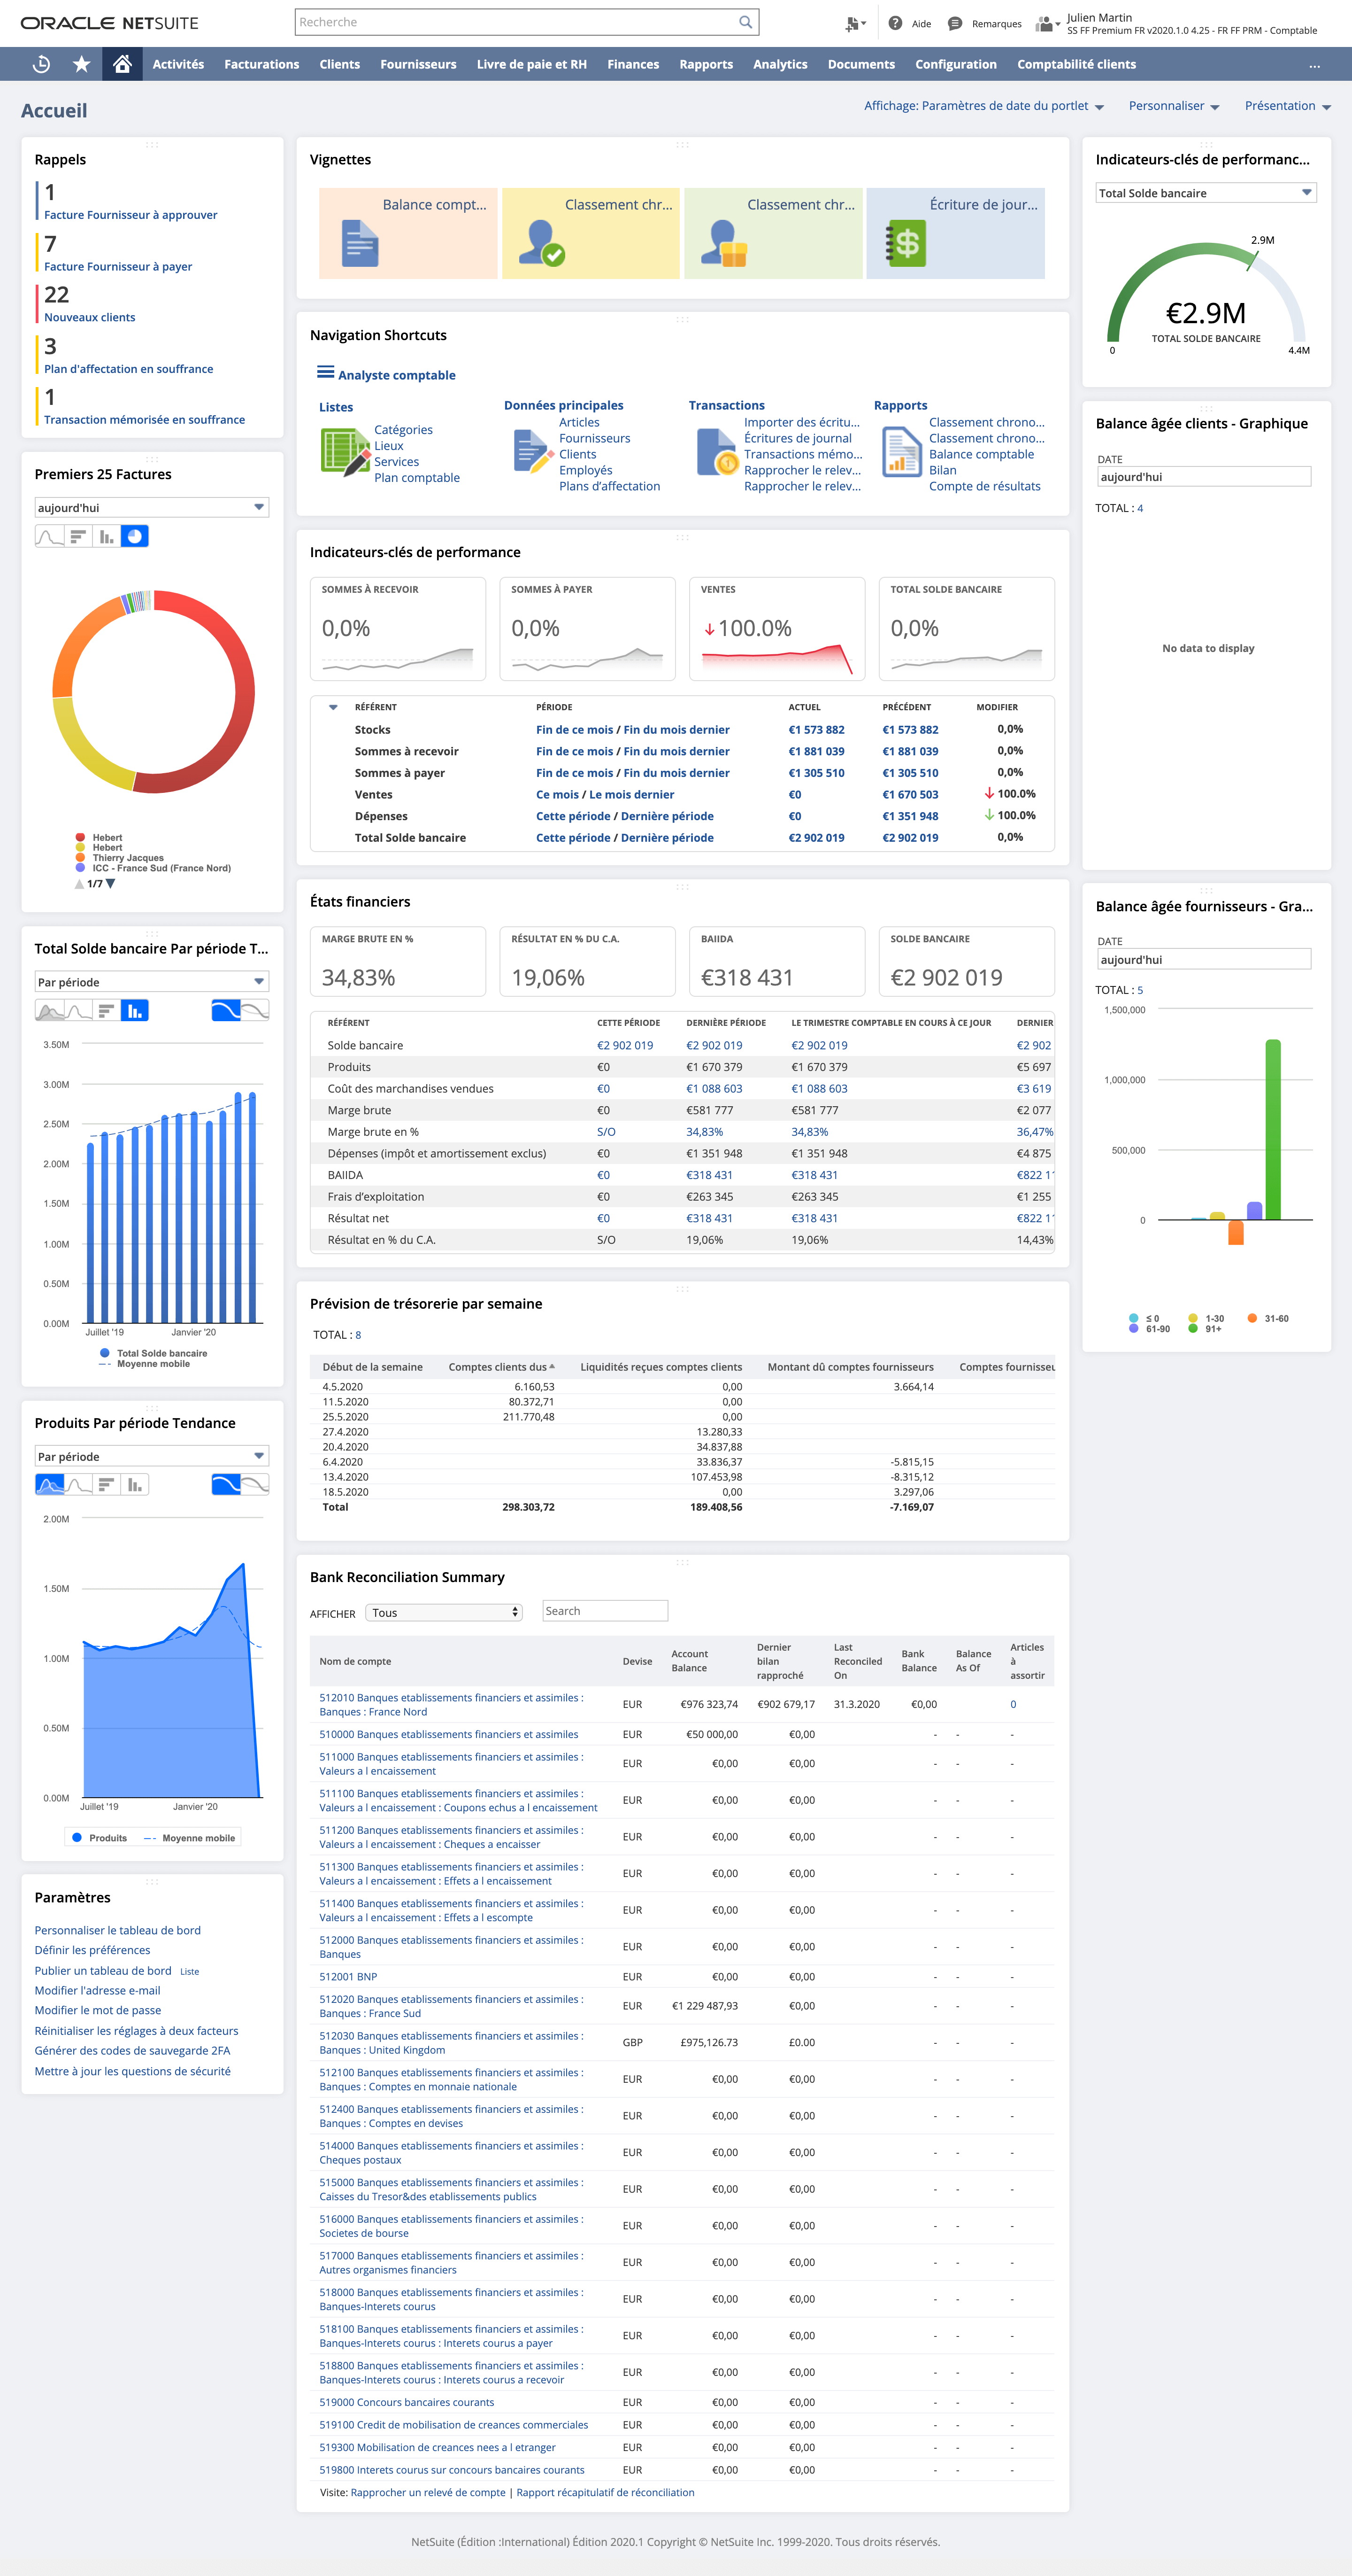Open Compte de résultats report link
This screenshot has height=2576, width=1352.
[984, 486]
